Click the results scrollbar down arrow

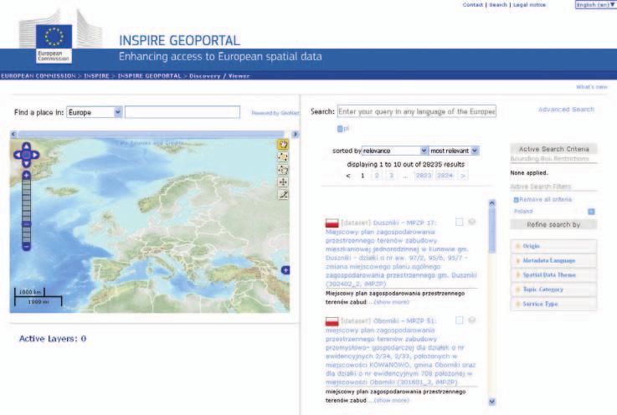tap(492, 402)
